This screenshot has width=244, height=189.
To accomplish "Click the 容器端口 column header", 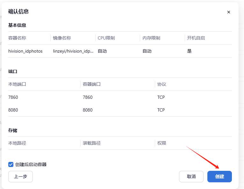I will 92,84.
